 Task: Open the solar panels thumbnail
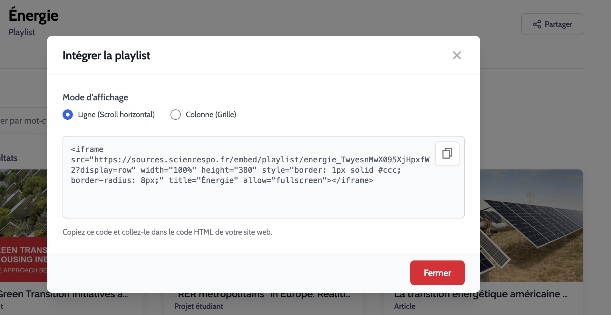(532, 226)
